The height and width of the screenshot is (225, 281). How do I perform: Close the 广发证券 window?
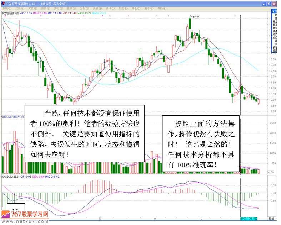274,4
